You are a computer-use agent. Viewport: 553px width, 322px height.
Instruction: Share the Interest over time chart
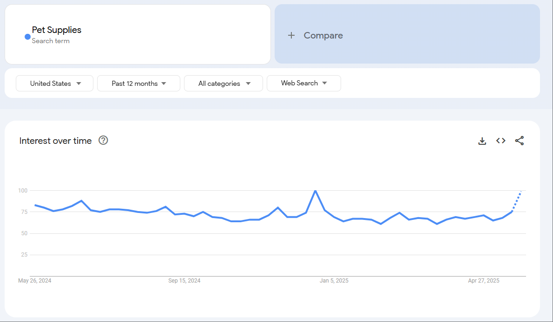pos(519,141)
